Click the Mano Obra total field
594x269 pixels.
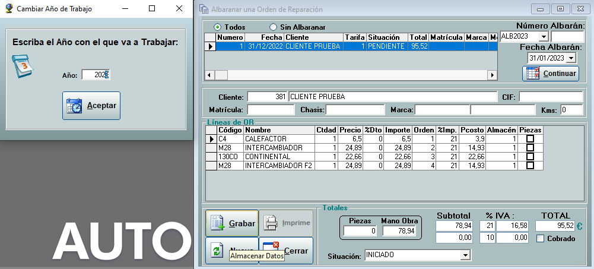pos(399,231)
